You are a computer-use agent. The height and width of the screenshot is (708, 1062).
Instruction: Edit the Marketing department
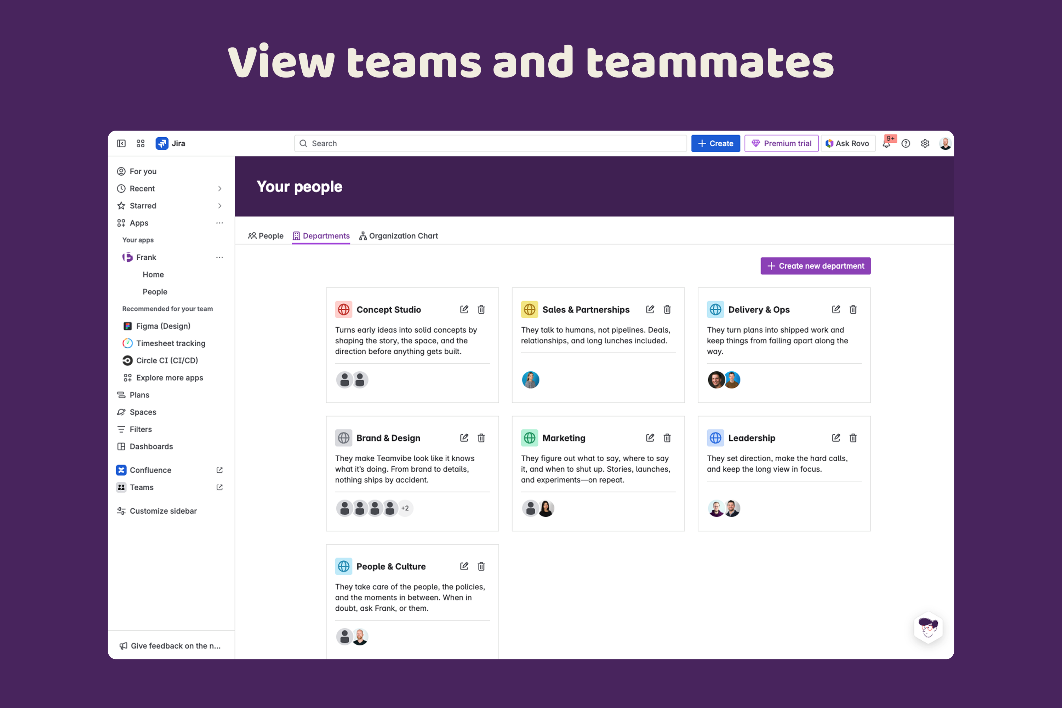coord(650,438)
